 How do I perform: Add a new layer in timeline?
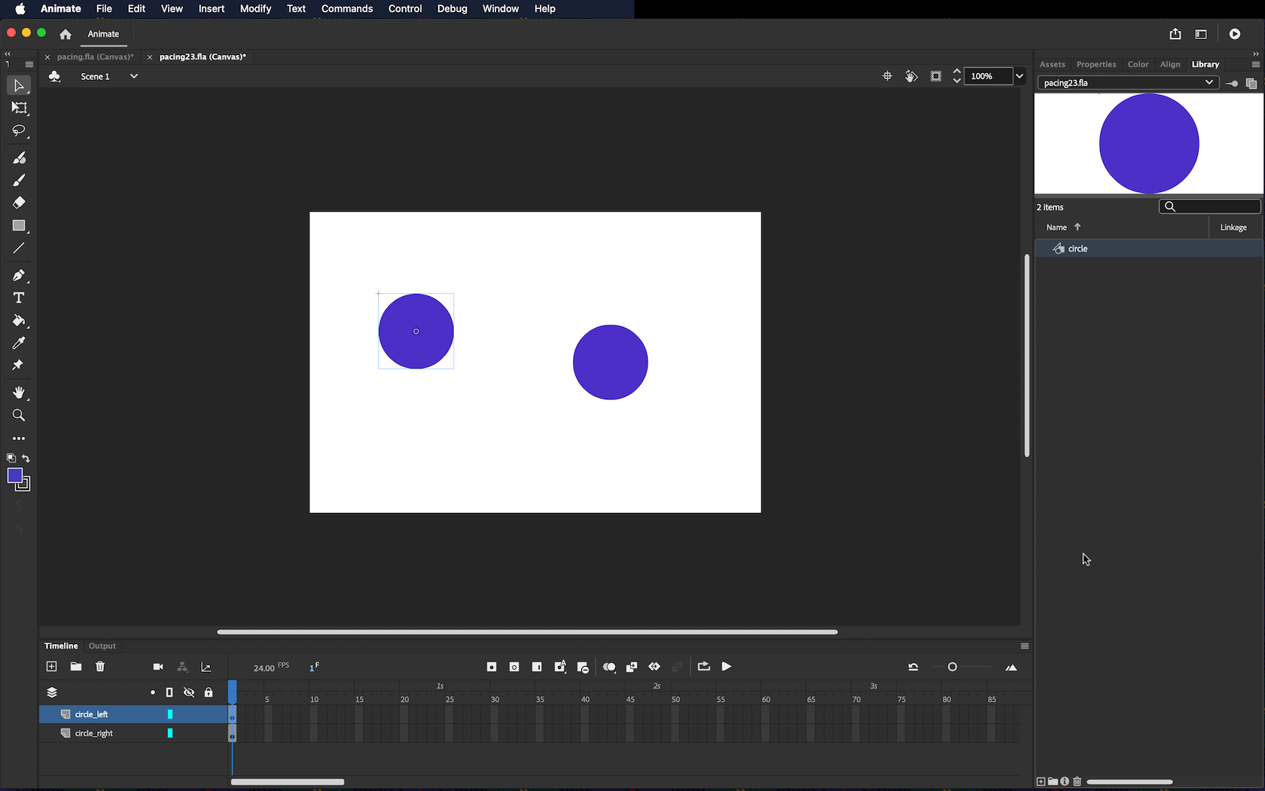[x=51, y=667]
